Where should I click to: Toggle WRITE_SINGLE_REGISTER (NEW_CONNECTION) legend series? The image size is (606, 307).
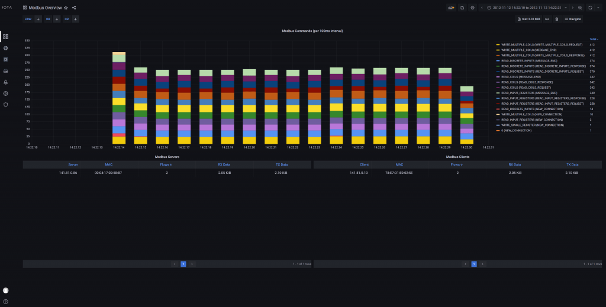pyautogui.click(x=524, y=125)
